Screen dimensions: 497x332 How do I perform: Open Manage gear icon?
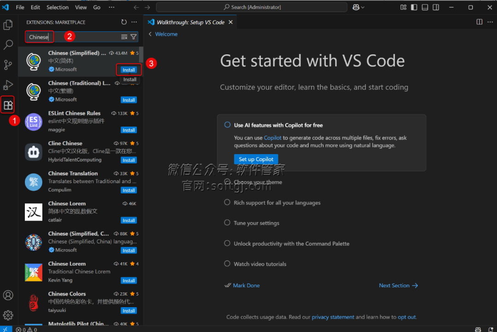point(8,315)
